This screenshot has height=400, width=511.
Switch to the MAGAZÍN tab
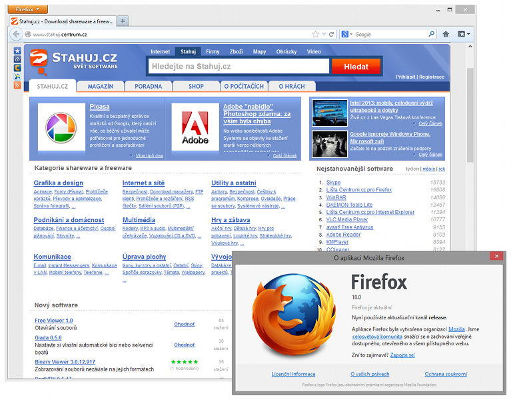101,87
